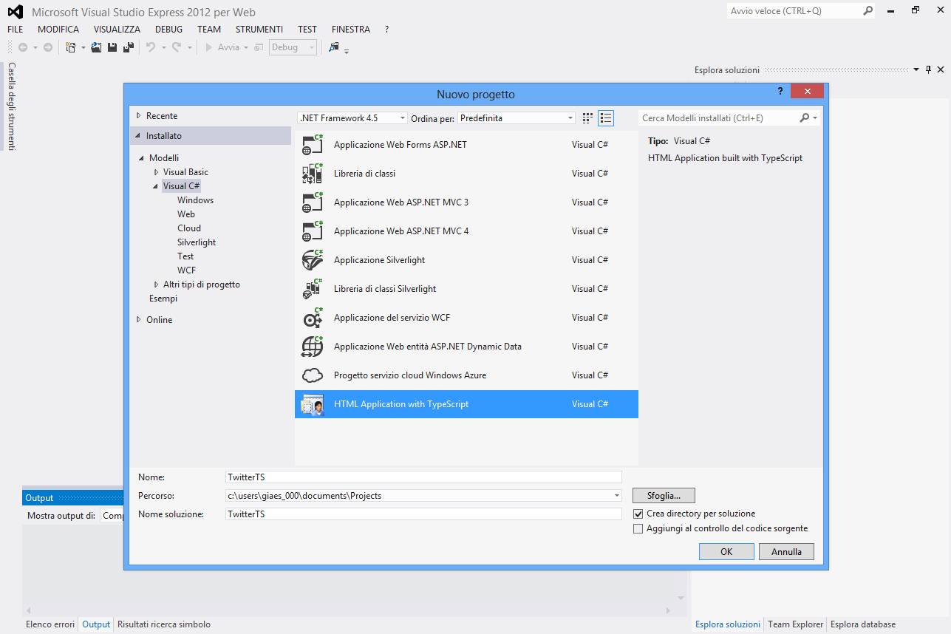Switch to Risultati ricerca simbolo tab

[x=164, y=624]
